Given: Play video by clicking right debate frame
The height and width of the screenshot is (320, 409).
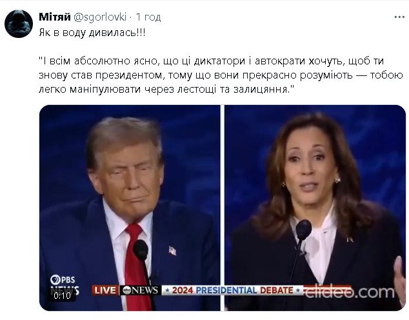Looking at the screenshot, I should coord(315,208).
